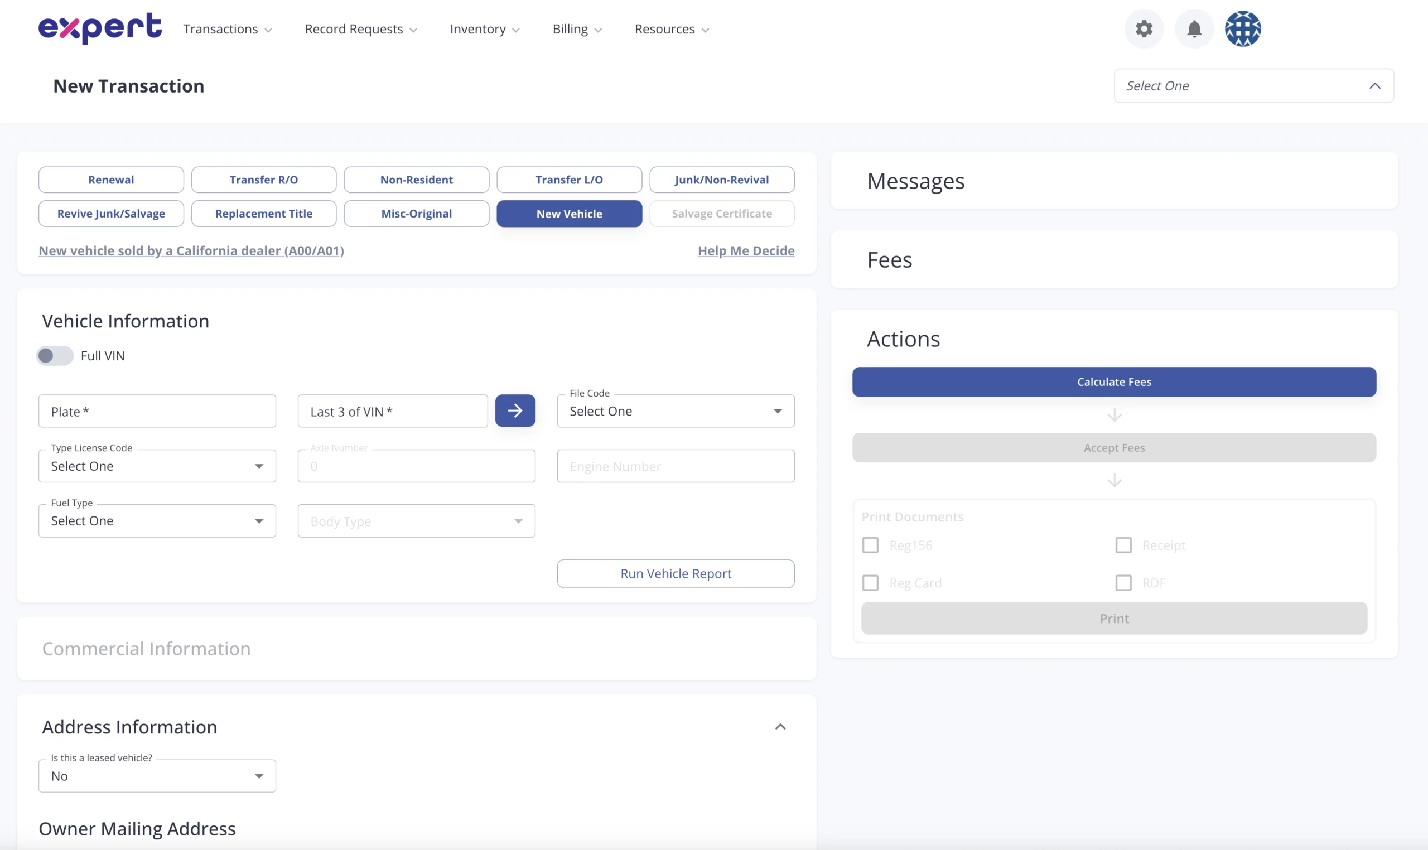Viewport: 1428px width, 850px height.
Task: Select the Transfer L/O transaction type
Action: pyautogui.click(x=569, y=180)
